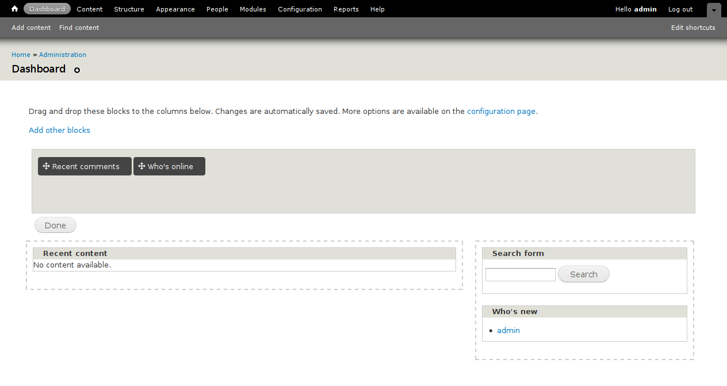Image resolution: width=727 pixels, height=386 pixels.
Task: Click the Home icon in the admin toolbar
Action: [x=15, y=9]
